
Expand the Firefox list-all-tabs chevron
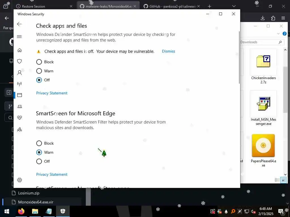click(234, 6)
